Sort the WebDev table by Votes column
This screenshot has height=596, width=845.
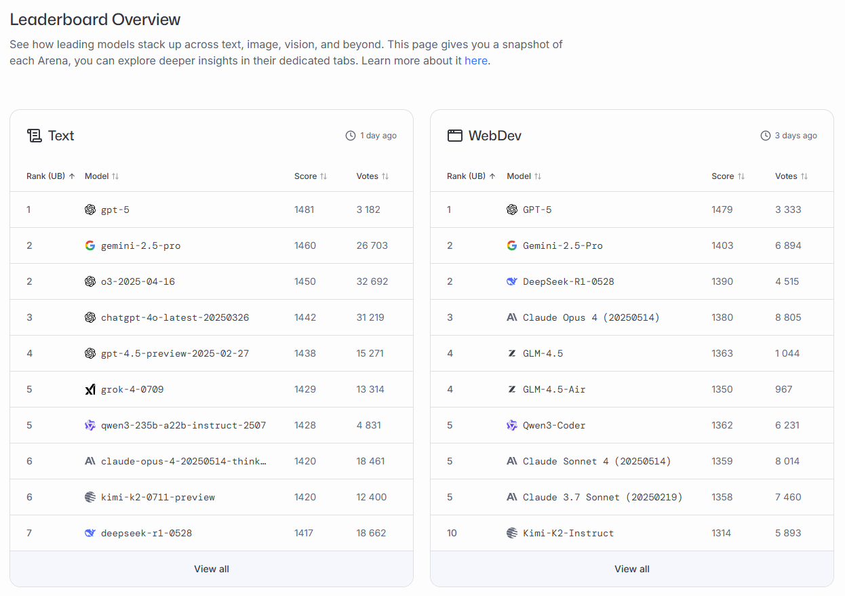coord(791,176)
